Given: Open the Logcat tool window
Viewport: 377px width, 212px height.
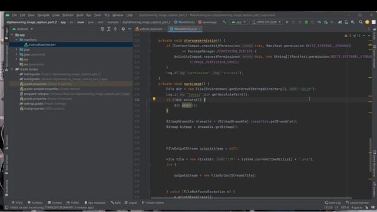Looking at the screenshot, I should point(131,203).
